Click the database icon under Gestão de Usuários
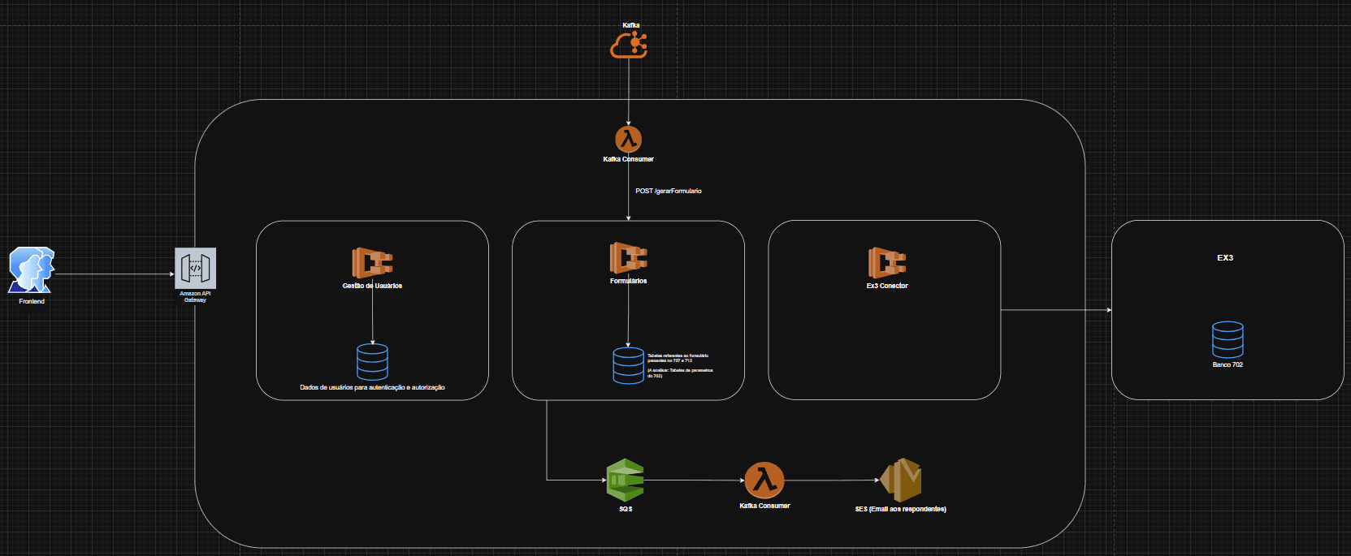The height and width of the screenshot is (556, 1351). [x=372, y=362]
